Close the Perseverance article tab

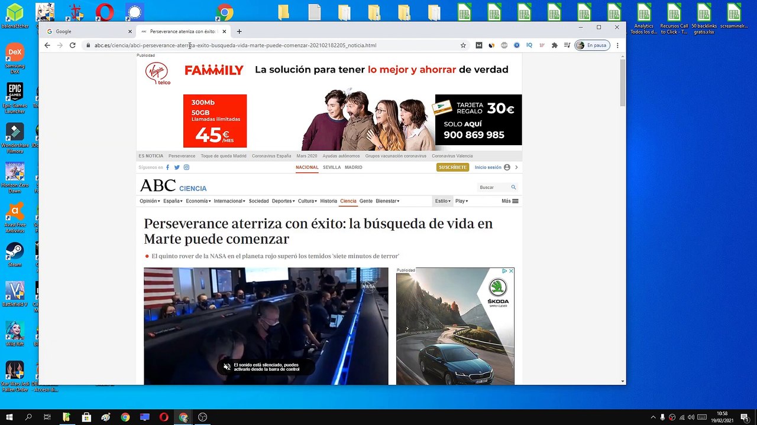(x=224, y=31)
